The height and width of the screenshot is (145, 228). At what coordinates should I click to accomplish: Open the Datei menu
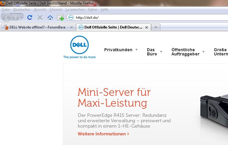tap(6, 10)
